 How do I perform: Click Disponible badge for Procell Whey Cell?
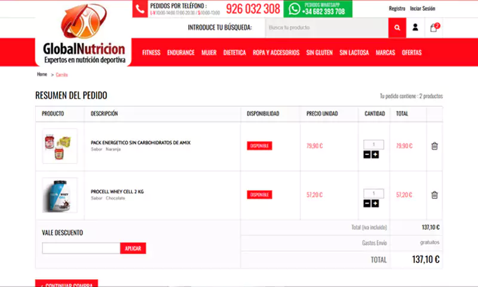(x=259, y=194)
